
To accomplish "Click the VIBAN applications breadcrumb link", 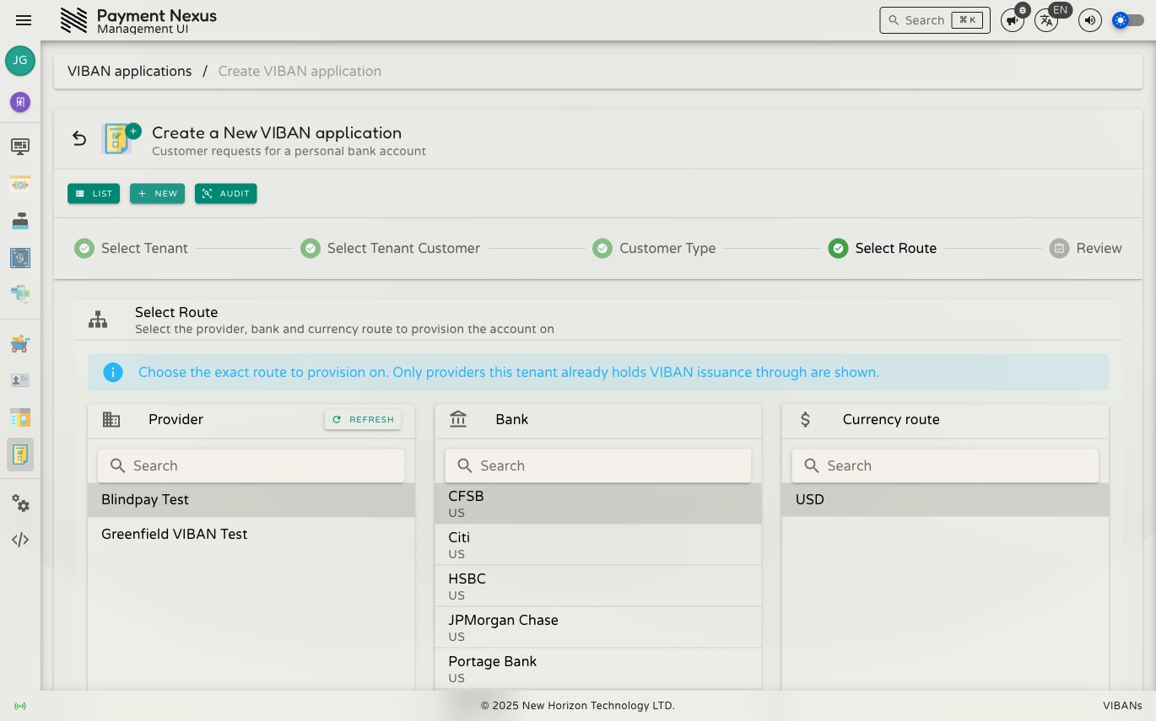I will (130, 71).
